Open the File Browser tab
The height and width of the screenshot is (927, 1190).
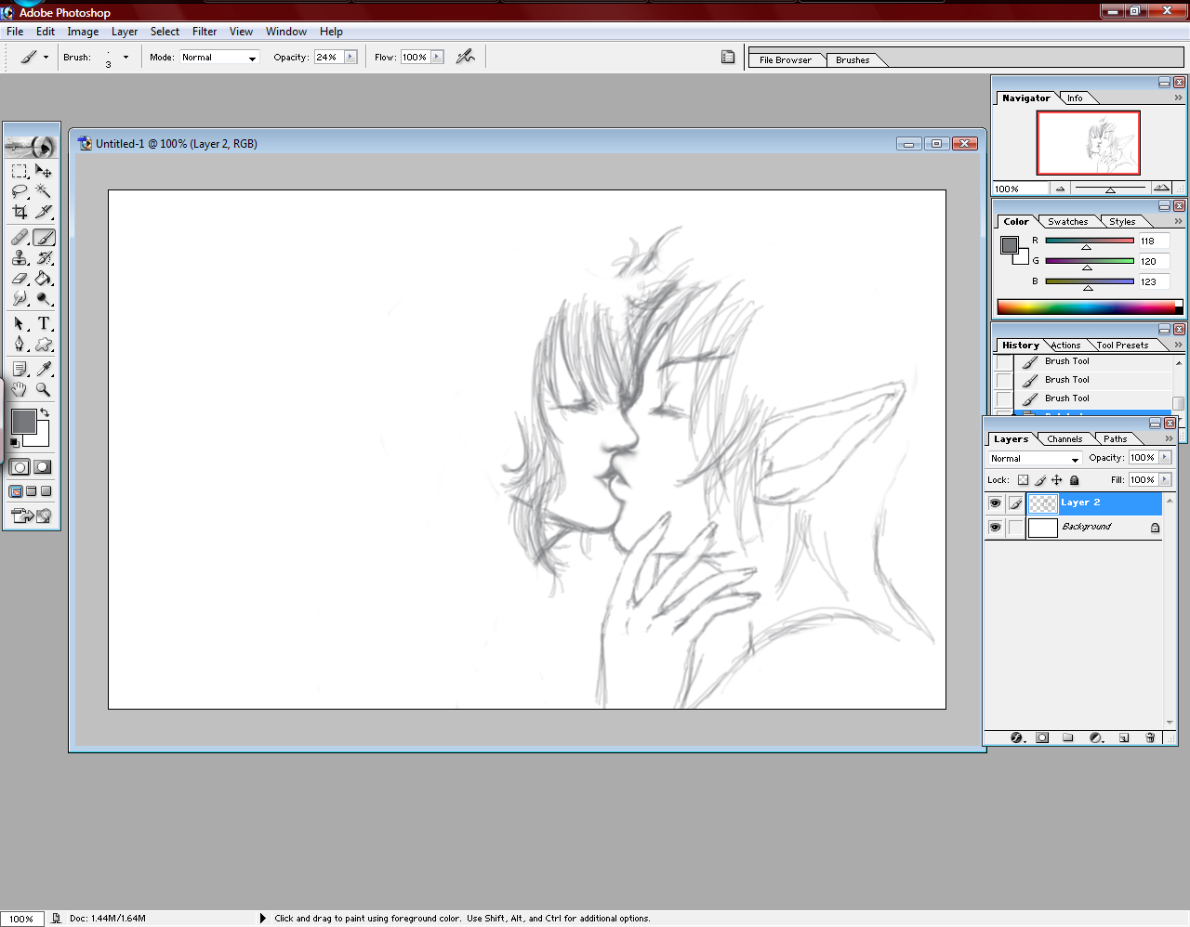(x=785, y=60)
